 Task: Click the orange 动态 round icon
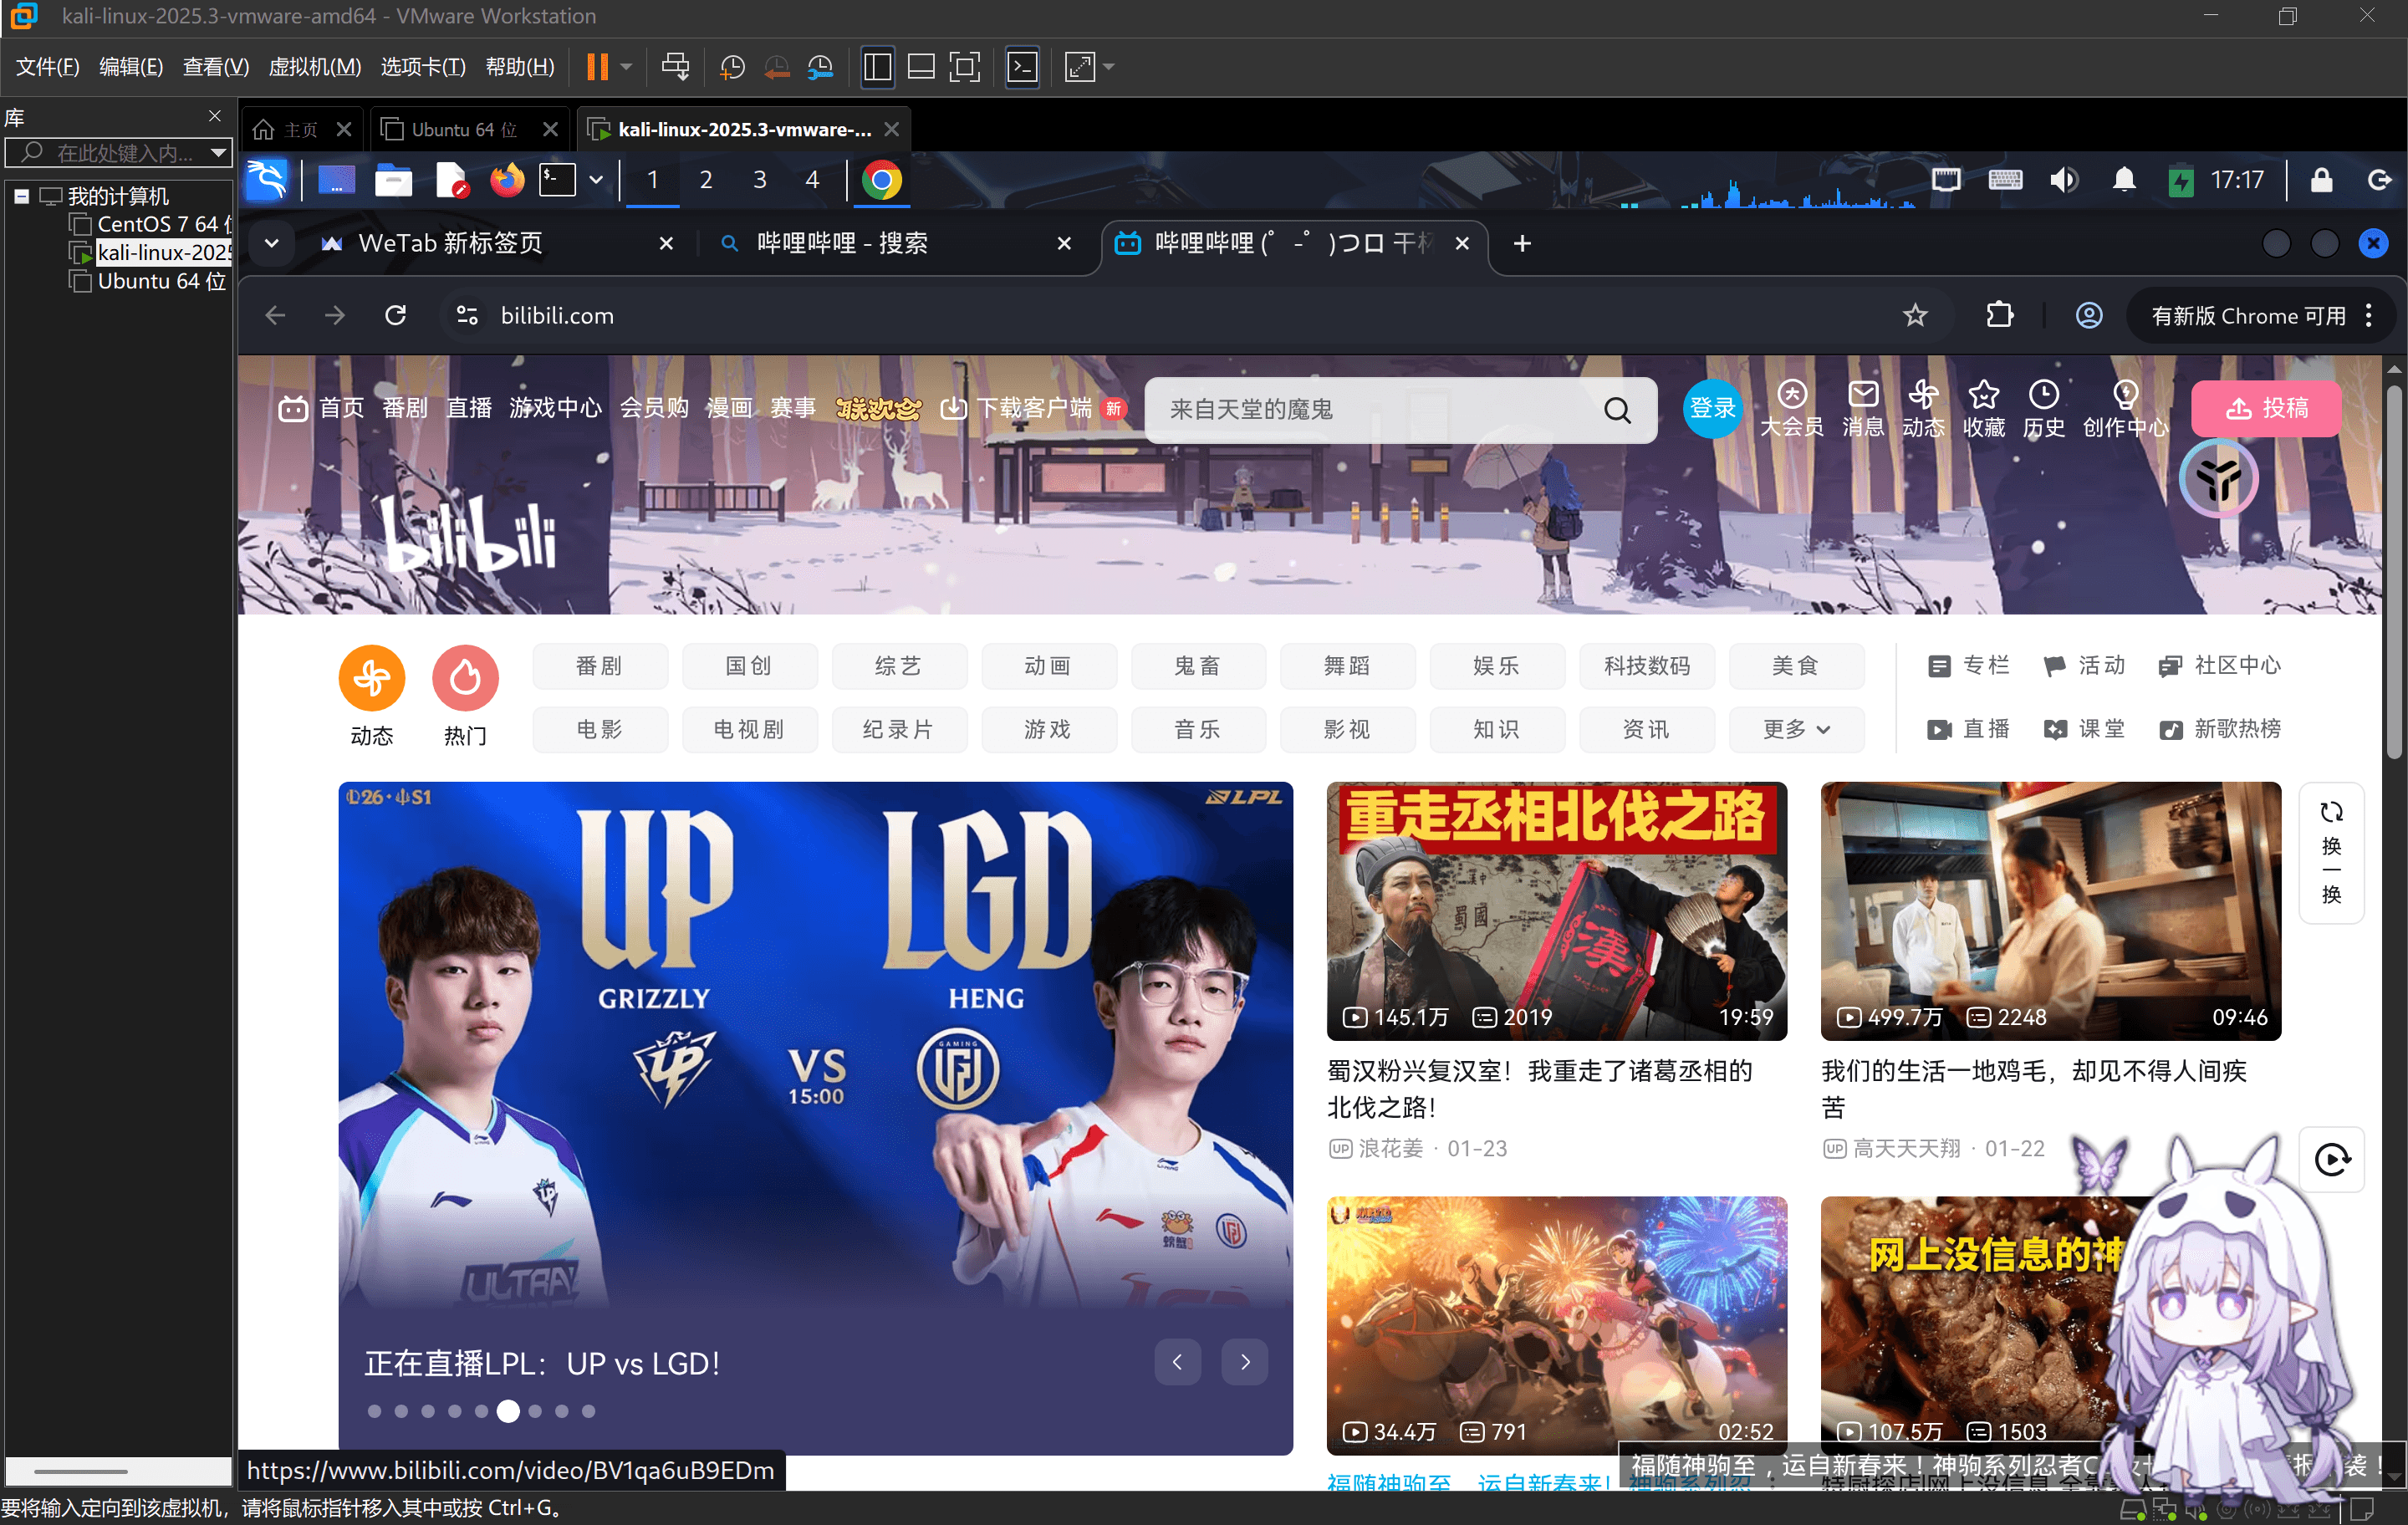coord(371,678)
